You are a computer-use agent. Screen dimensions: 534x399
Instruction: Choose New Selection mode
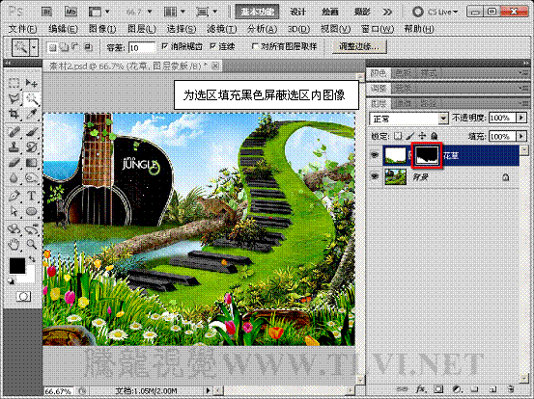pos(53,47)
